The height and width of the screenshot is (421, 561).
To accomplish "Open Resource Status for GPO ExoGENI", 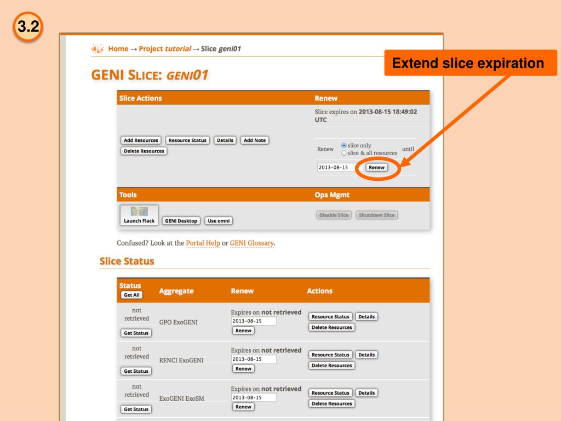I will click(x=330, y=317).
